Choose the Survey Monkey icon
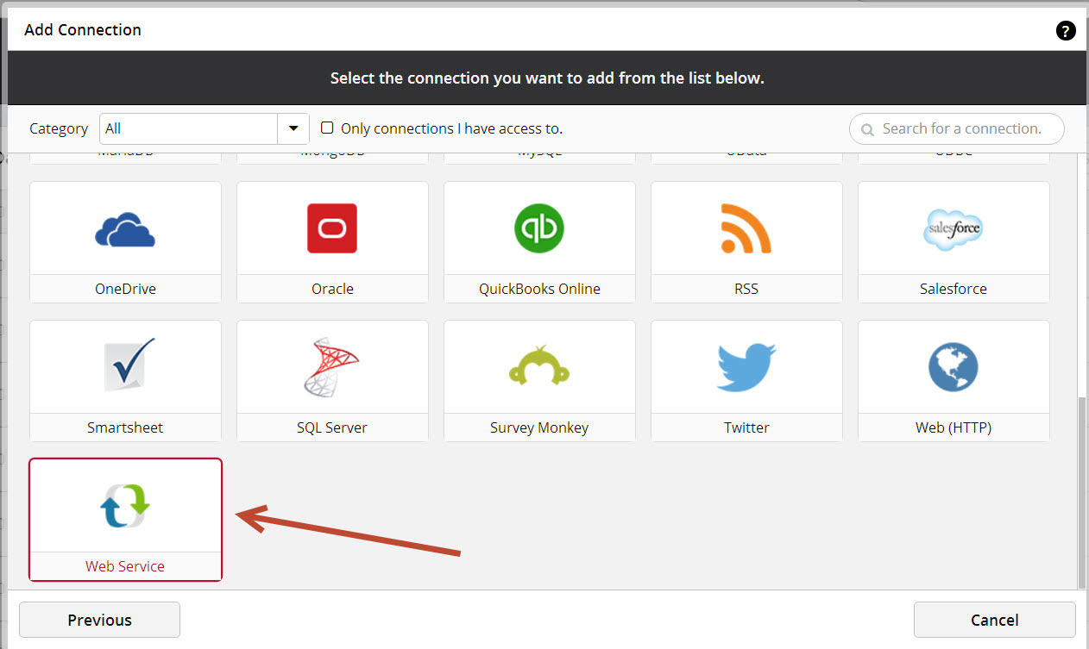This screenshot has width=1089, height=649. (539, 365)
